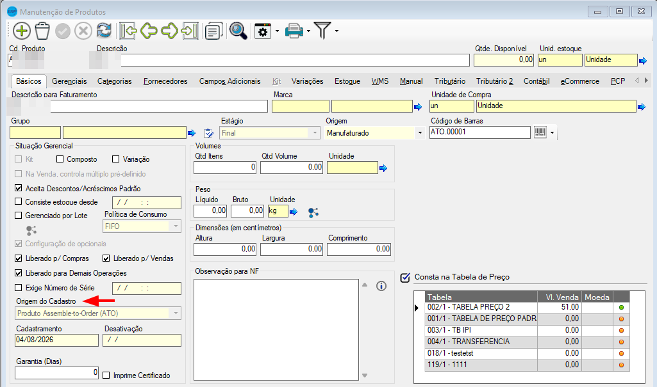Open Peso unit lookup arrow
Screen dimensions: 657x387
click(x=294, y=212)
